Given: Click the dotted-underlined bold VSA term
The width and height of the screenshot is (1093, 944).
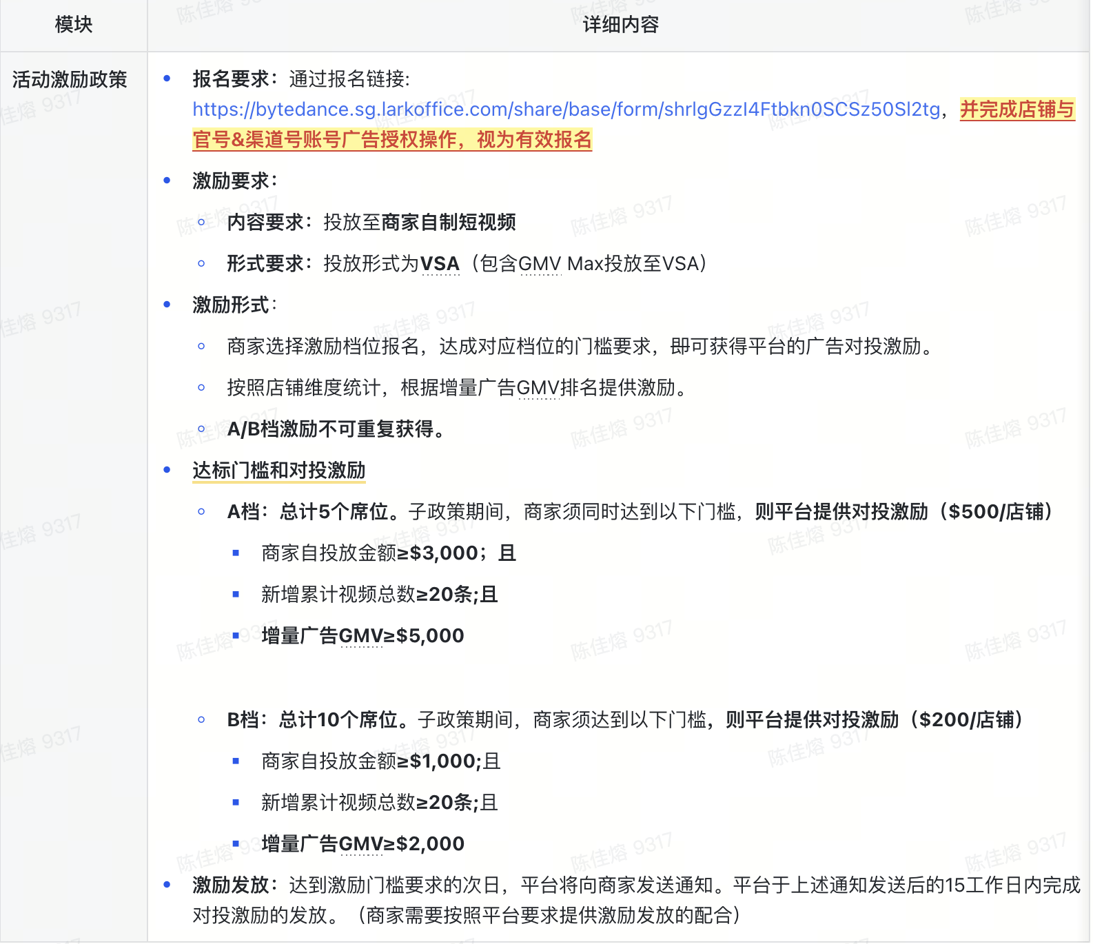Looking at the screenshot, I should click(440, 264).
